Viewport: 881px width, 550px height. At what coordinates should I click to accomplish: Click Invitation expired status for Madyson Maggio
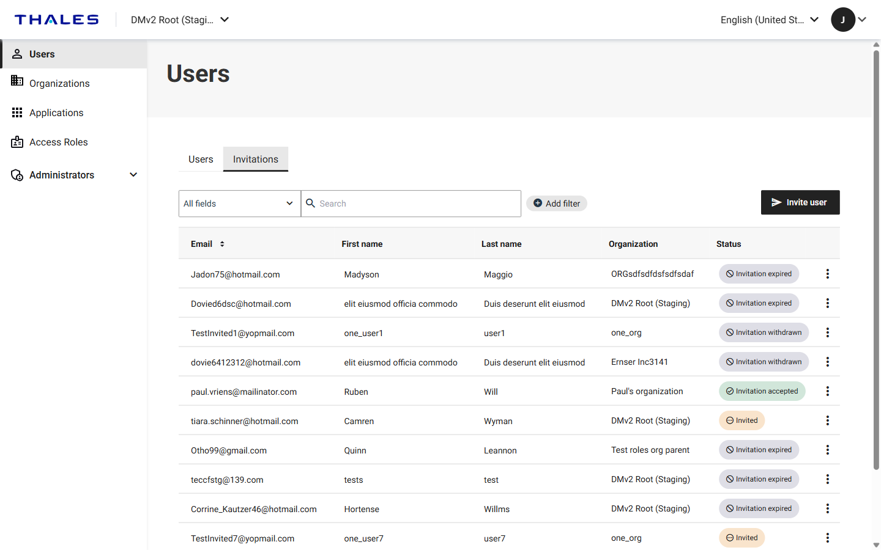click(759, 274)
